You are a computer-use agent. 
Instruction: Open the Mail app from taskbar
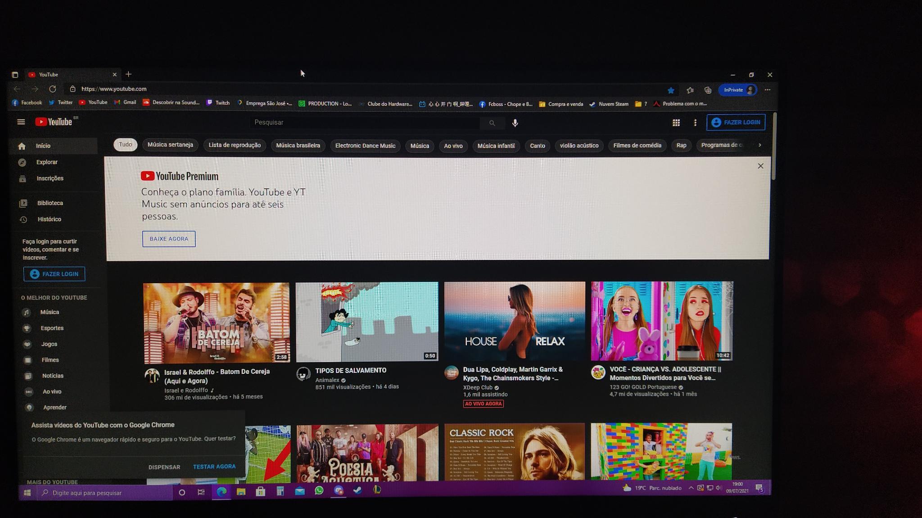pyautogui.click(x=300, y=491)
